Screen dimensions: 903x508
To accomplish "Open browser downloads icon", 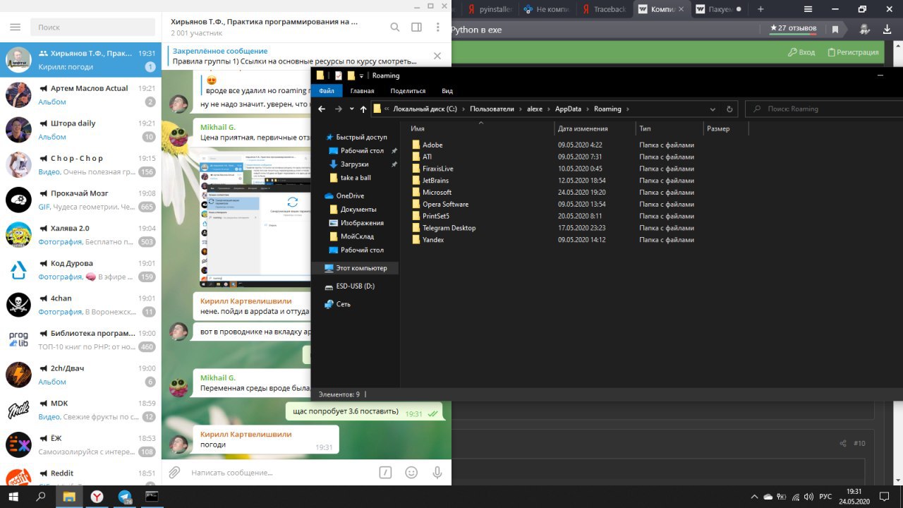I will click(x=887, y=29).
